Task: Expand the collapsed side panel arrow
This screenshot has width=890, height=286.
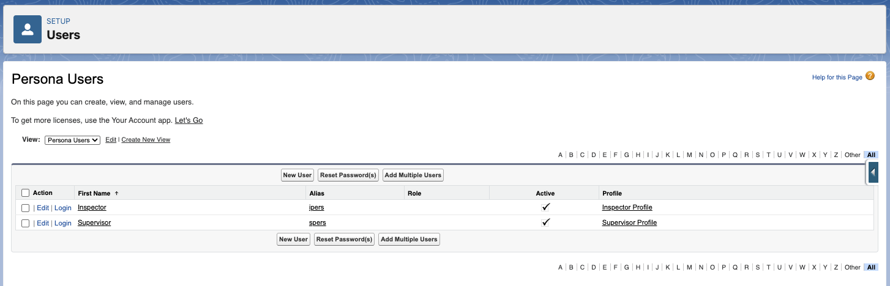Action: pos(874,173)
